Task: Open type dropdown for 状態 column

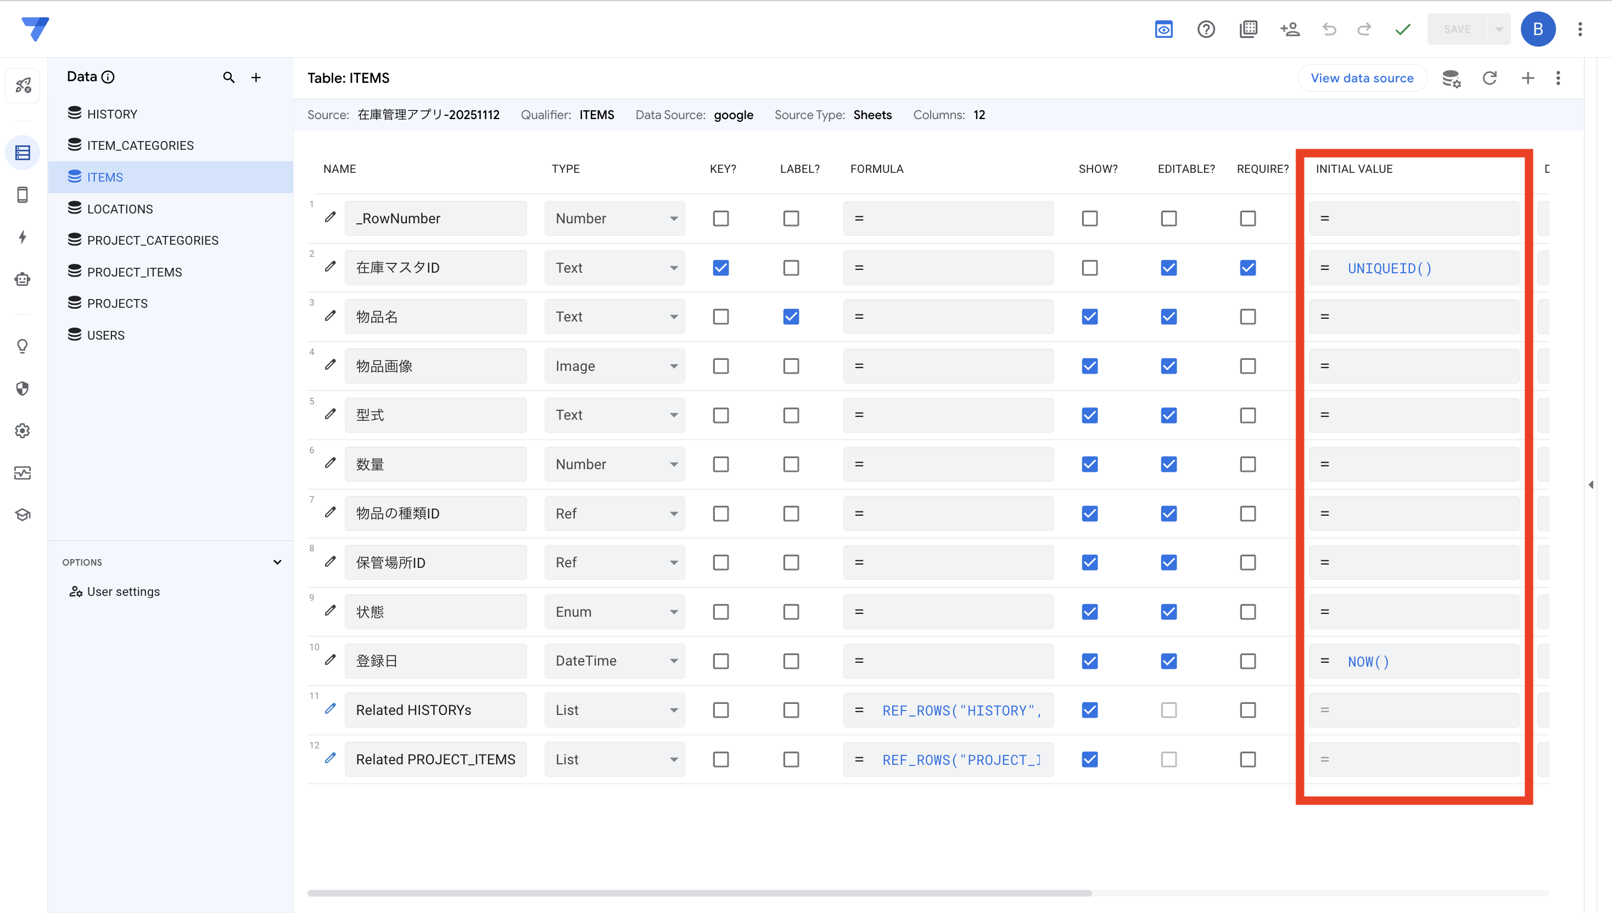Action: pyautogui.click(x=614, y=611)
